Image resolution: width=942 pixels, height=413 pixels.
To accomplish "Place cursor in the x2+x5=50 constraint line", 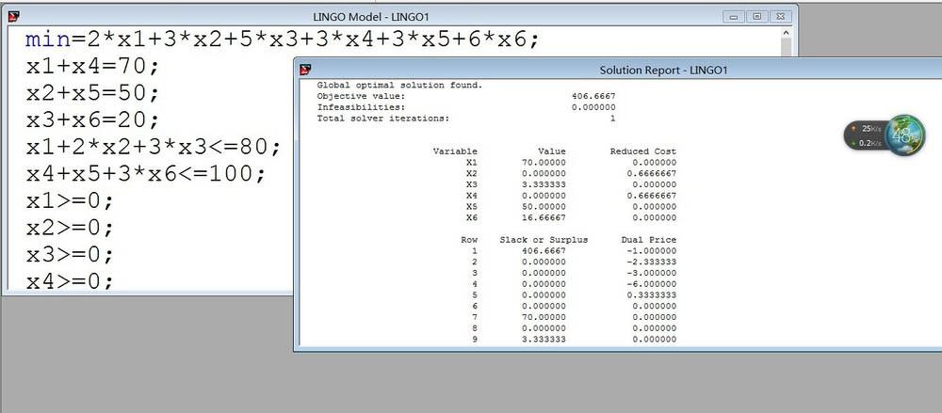I will (94, 94).
